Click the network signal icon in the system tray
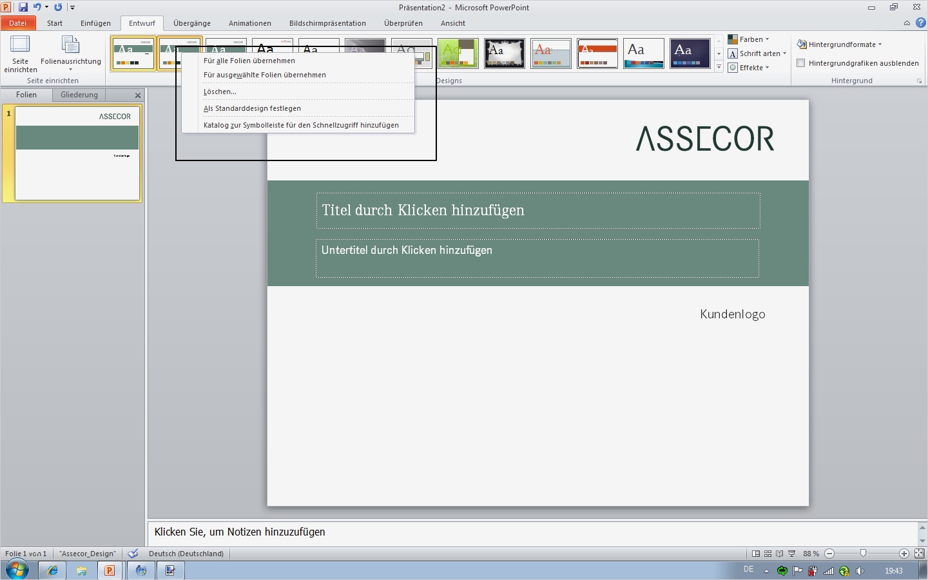Image resolution: width=928 pixels, height=580 pixels. click(829, 571)
